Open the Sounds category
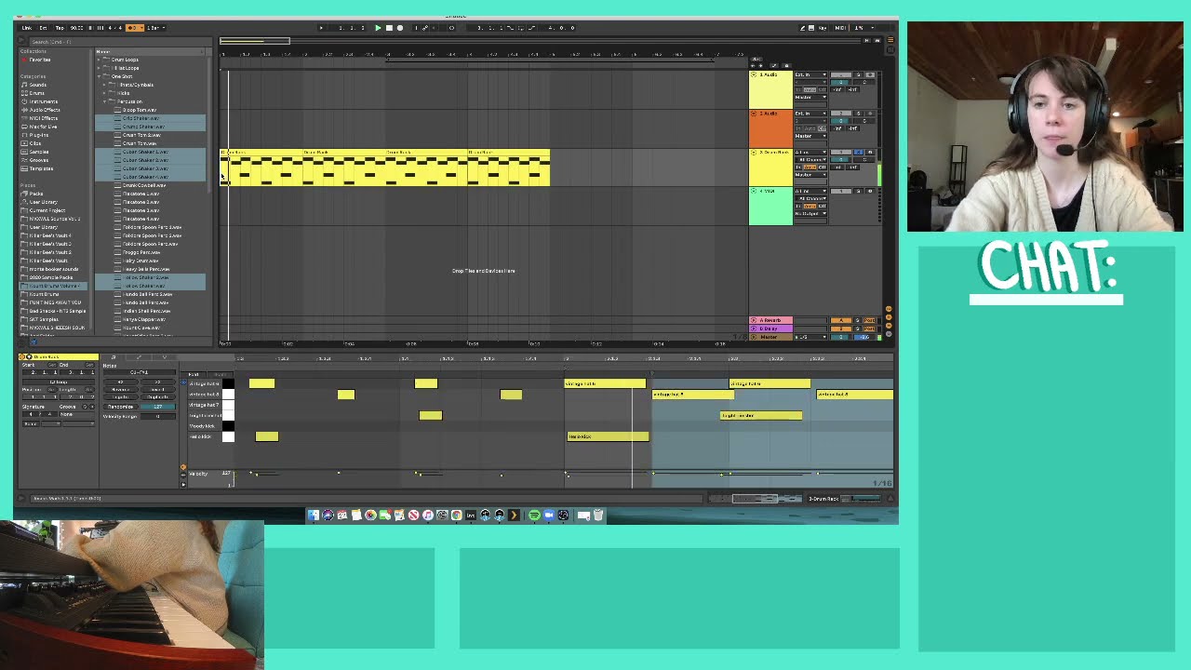1191x670 pixels. (37, 85)
